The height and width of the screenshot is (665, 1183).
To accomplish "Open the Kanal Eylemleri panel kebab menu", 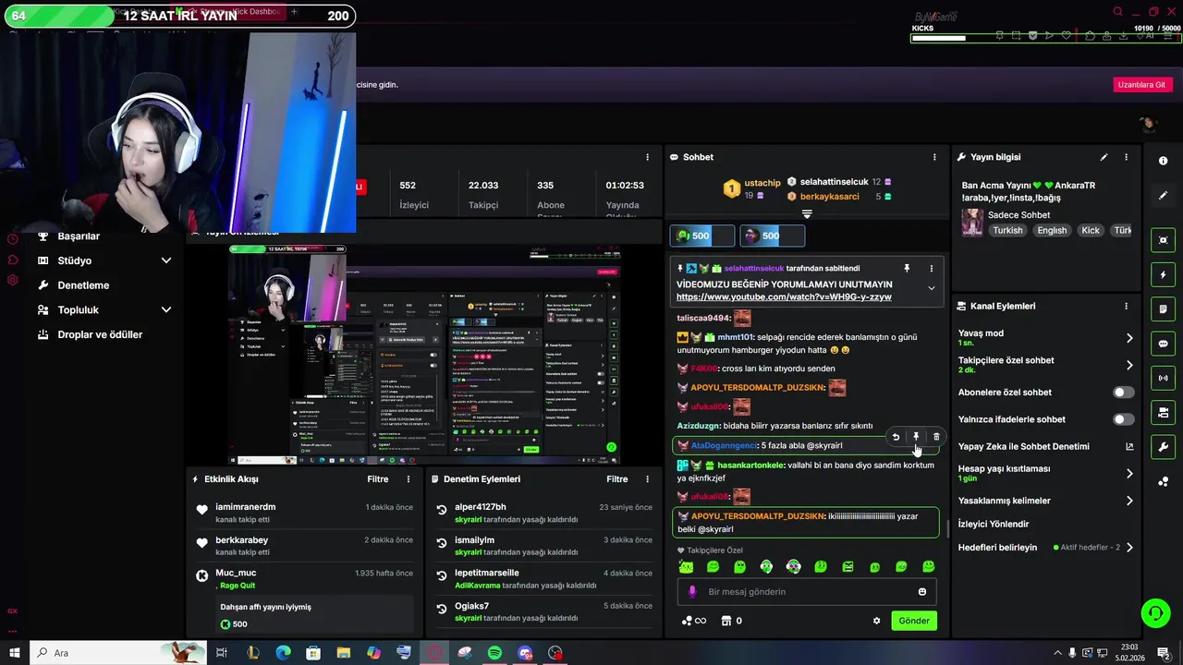I will [x=1126, y=306].
